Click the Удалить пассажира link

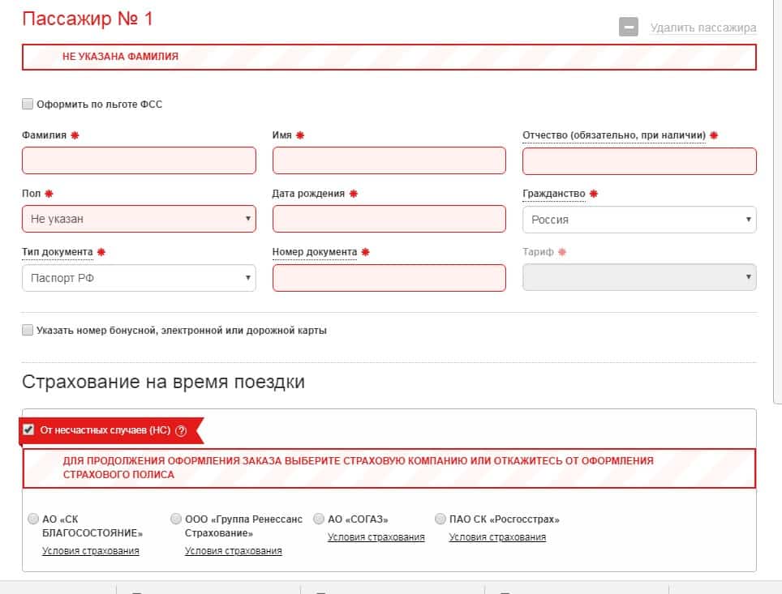pos(703,28)
